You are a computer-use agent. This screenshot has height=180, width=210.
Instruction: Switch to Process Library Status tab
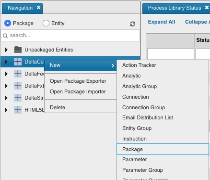[x=175, y=8]
